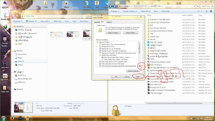
Task: Toggle the preview pane icon in Data window
Action: pos(206,11)
